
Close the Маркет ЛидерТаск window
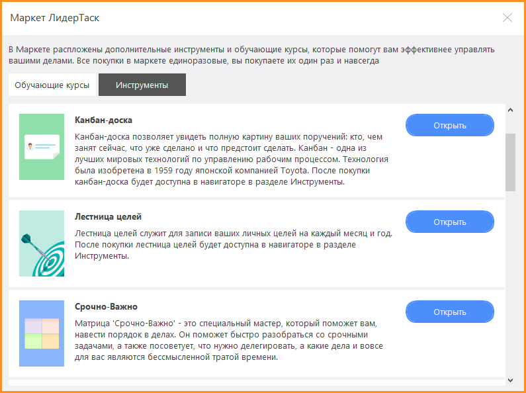point(507,18)
